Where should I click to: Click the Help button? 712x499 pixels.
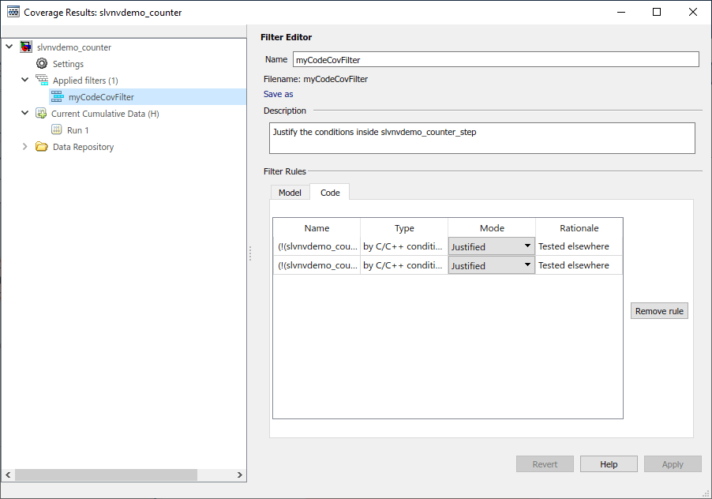point(608,464)
